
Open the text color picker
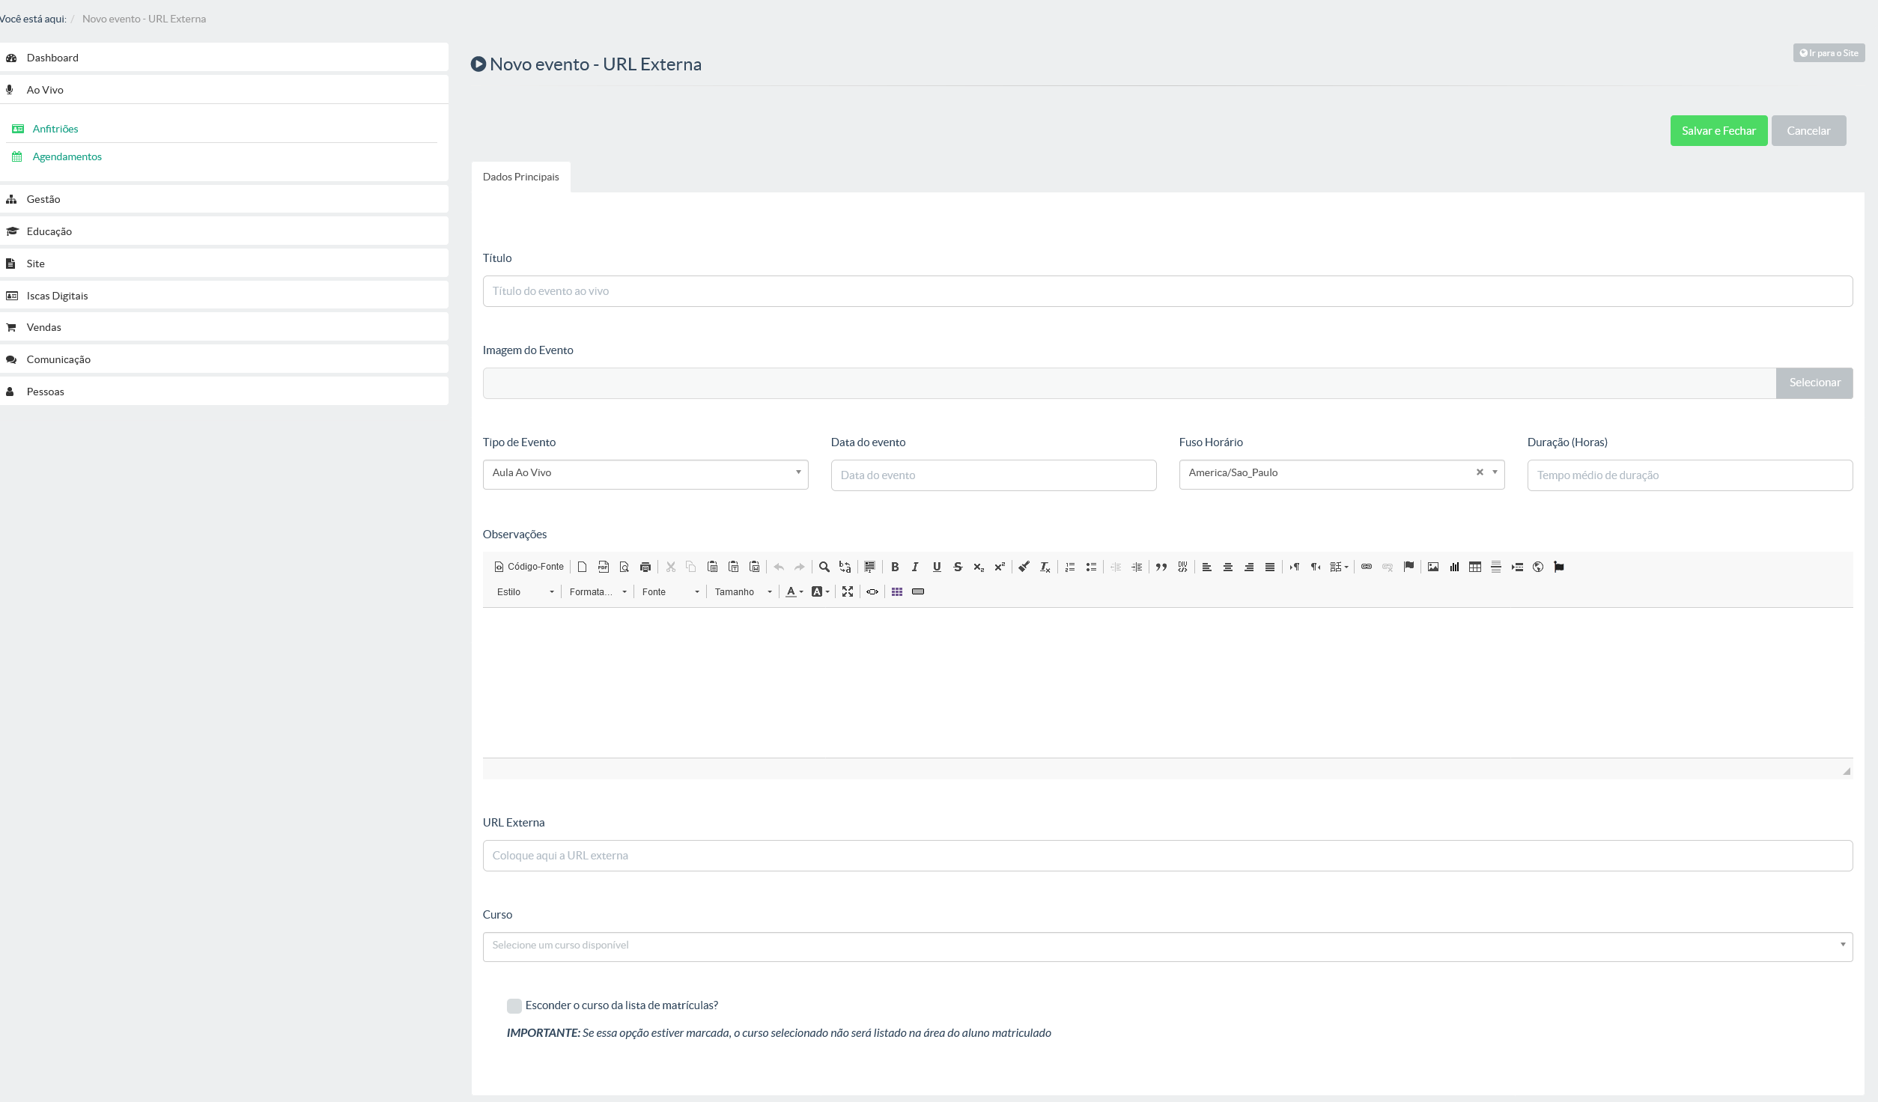pos(794,591)
